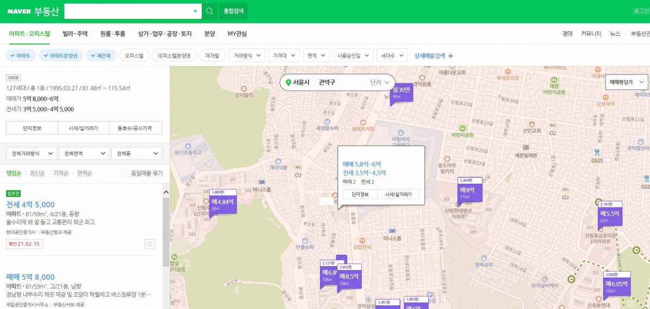Open the 단지 breadcrumb dropdown
The height and width of the screenshot is (309, 650).
(x=380, y=82)
